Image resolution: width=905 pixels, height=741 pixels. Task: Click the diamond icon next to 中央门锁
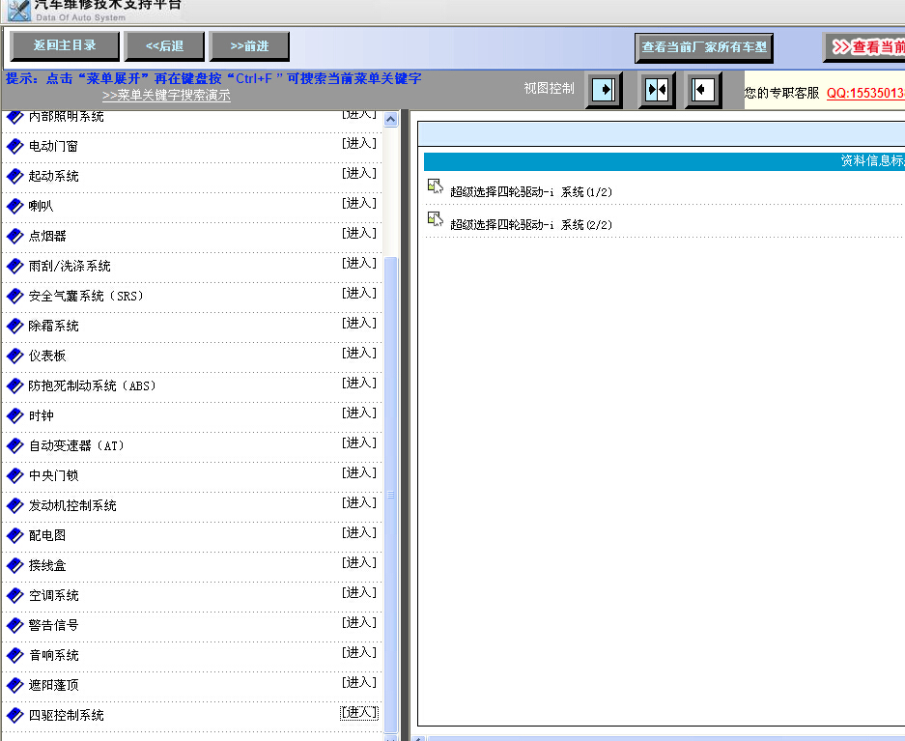[x=14, y=476]
